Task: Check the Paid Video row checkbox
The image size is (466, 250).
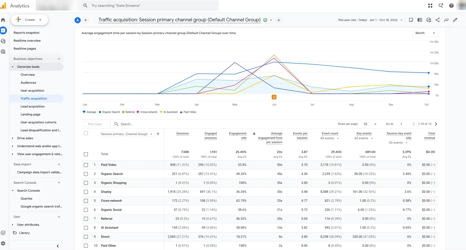Action: (86, 165)
